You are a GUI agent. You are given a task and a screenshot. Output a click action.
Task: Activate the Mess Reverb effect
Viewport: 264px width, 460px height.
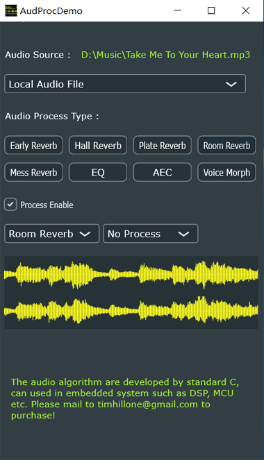(x=33, y=172)
